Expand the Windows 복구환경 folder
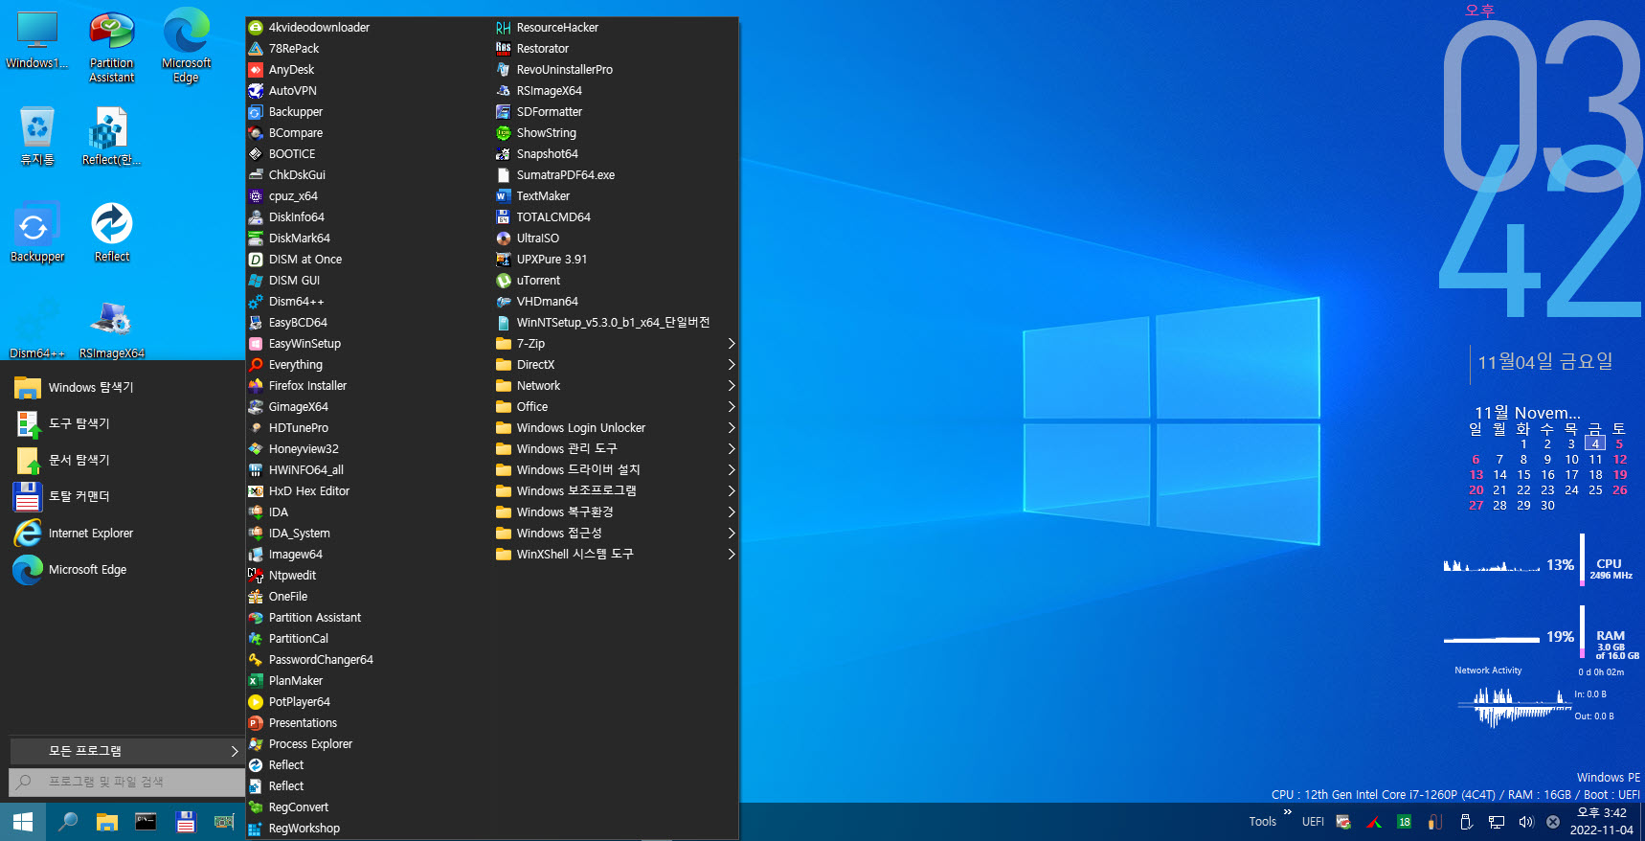1645x841 pixels. [616, 512]
